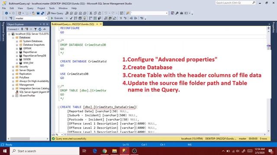
Task: Open the Edit menu
Action: [x=12, y=8]
